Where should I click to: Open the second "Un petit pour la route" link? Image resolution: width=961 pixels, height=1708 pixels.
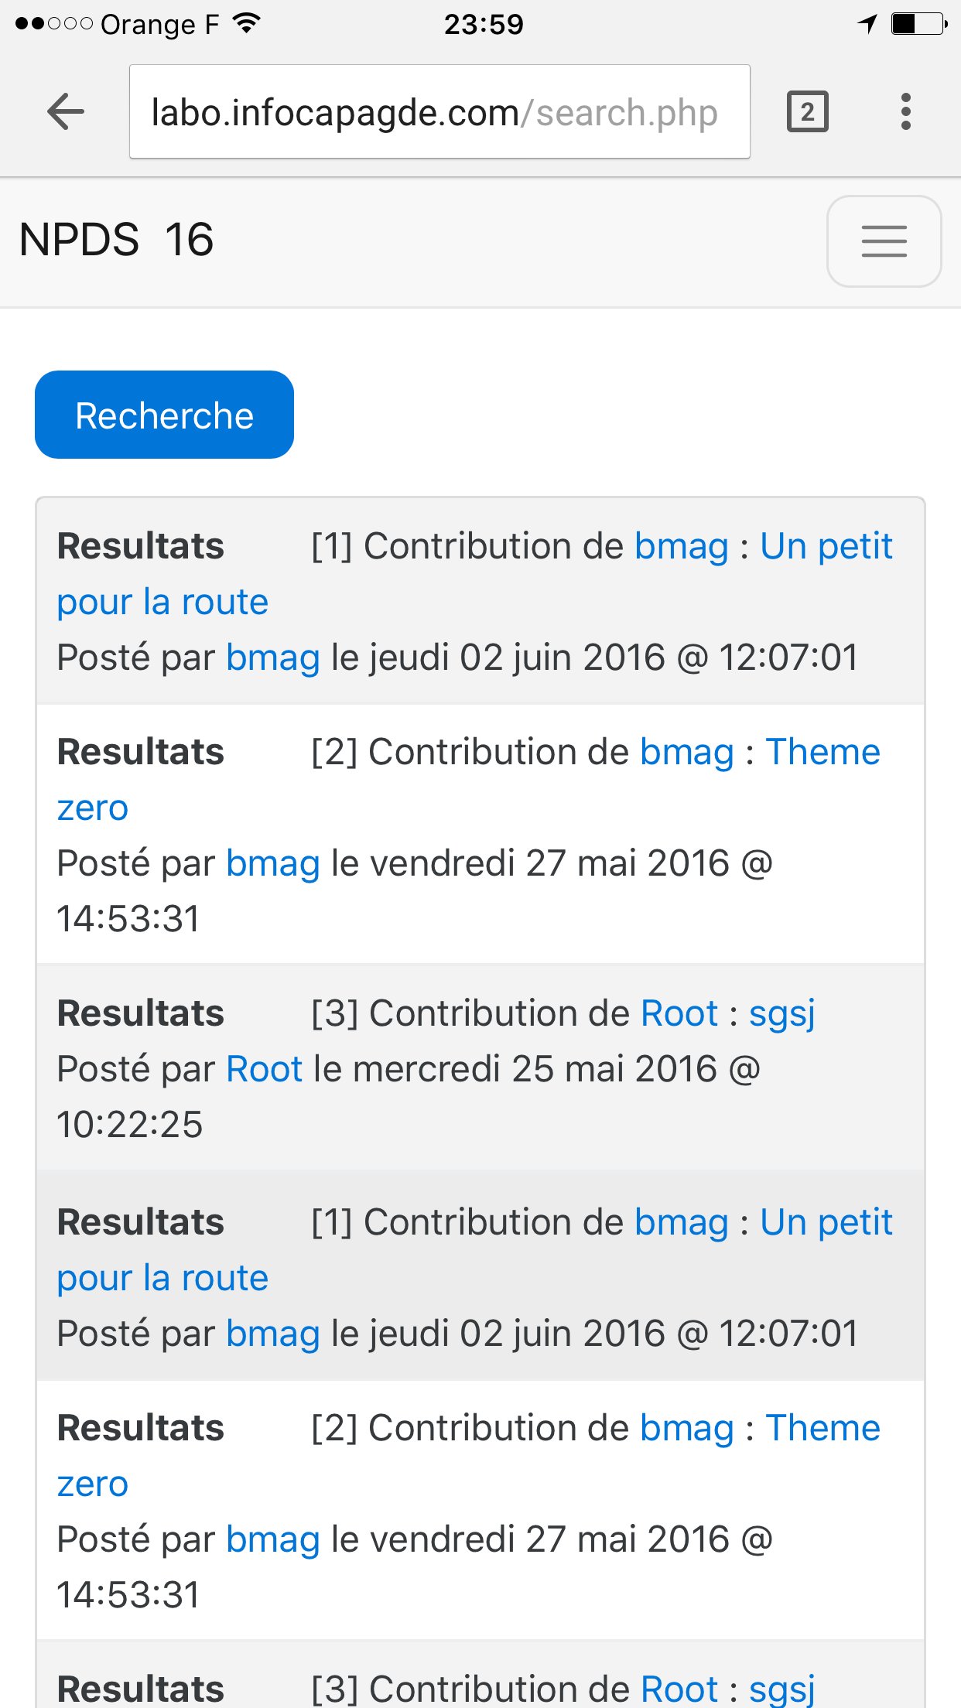point(826,1223)
